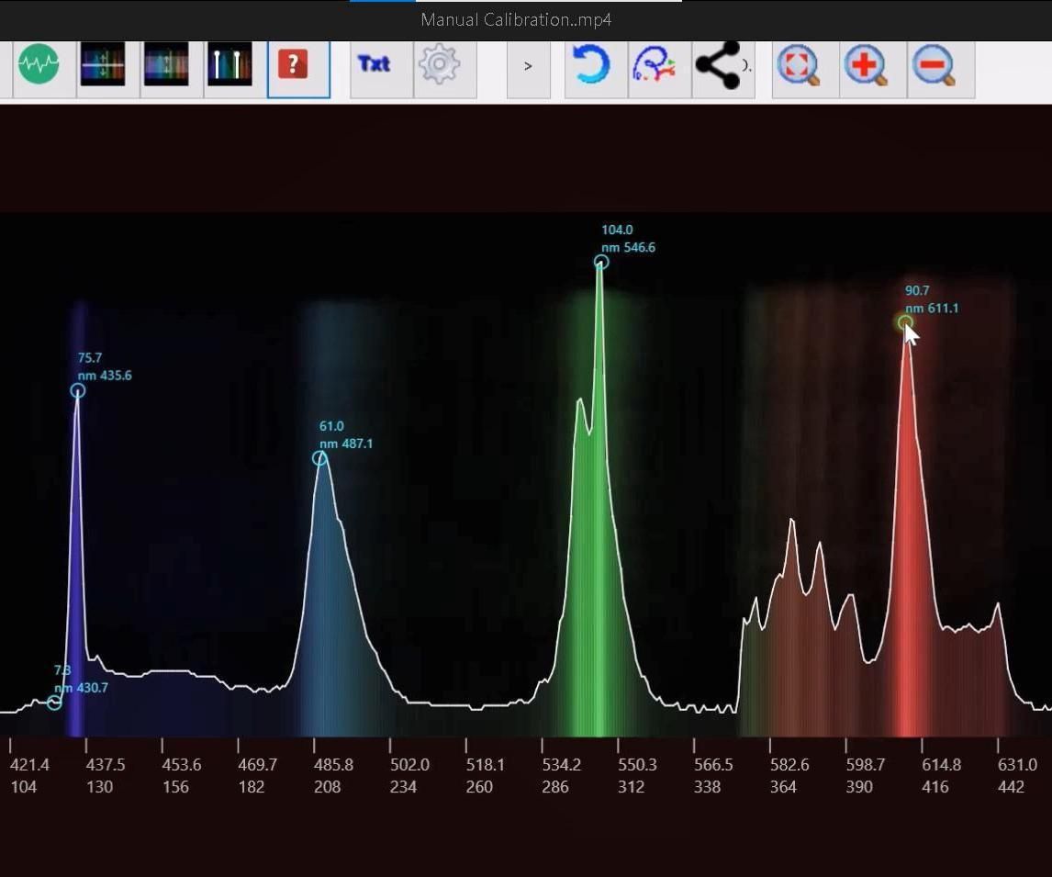Click the 435.6 nm peak marker circle

[77, 390]
